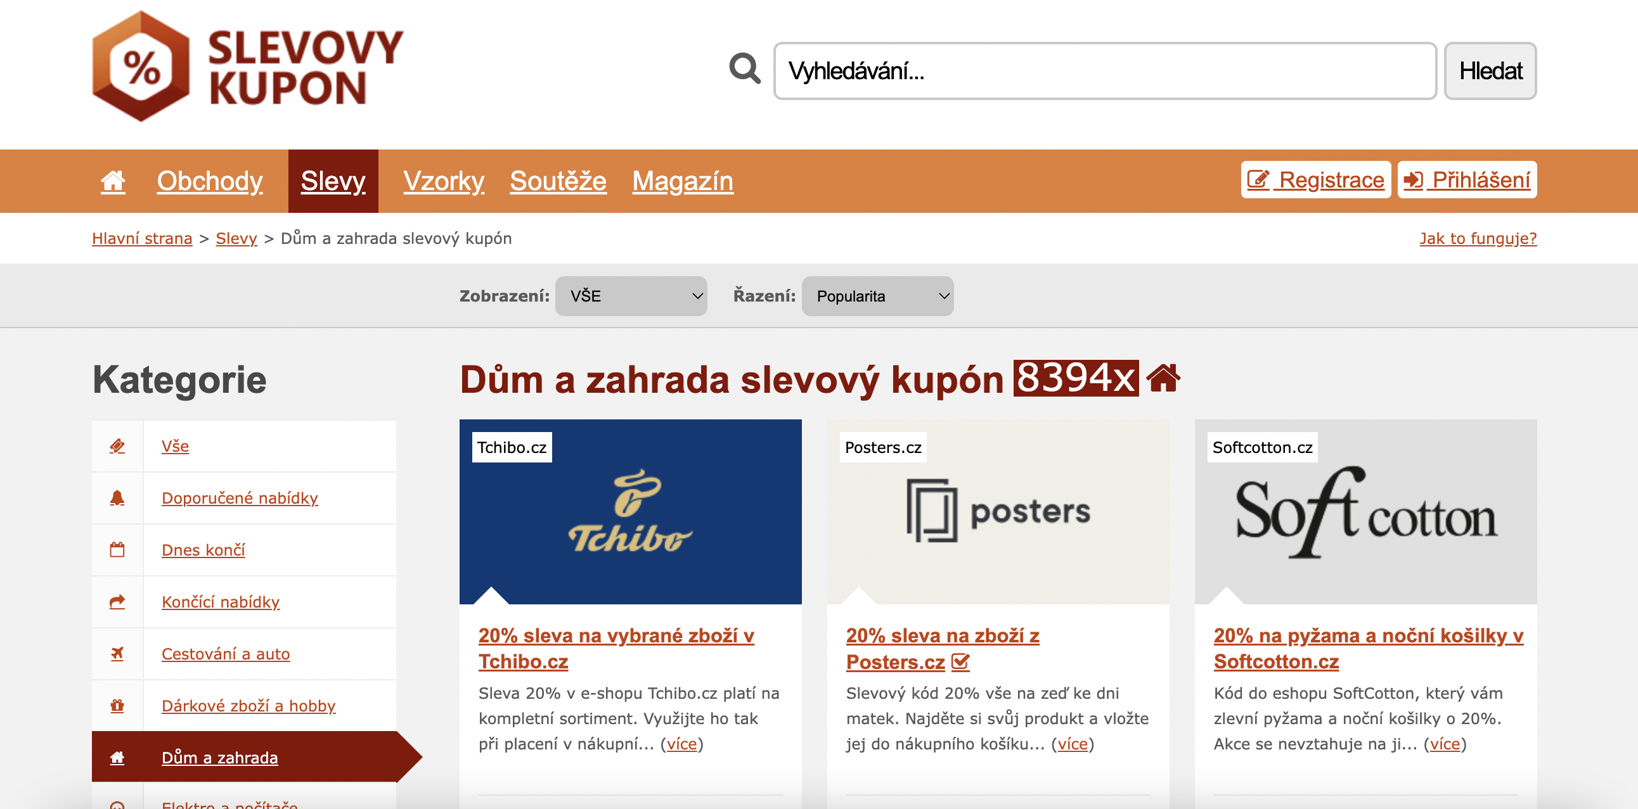Click více in the Tchibo description
Image resolution: width=1638 pixels, height=809 pixels.
[681, 744]
